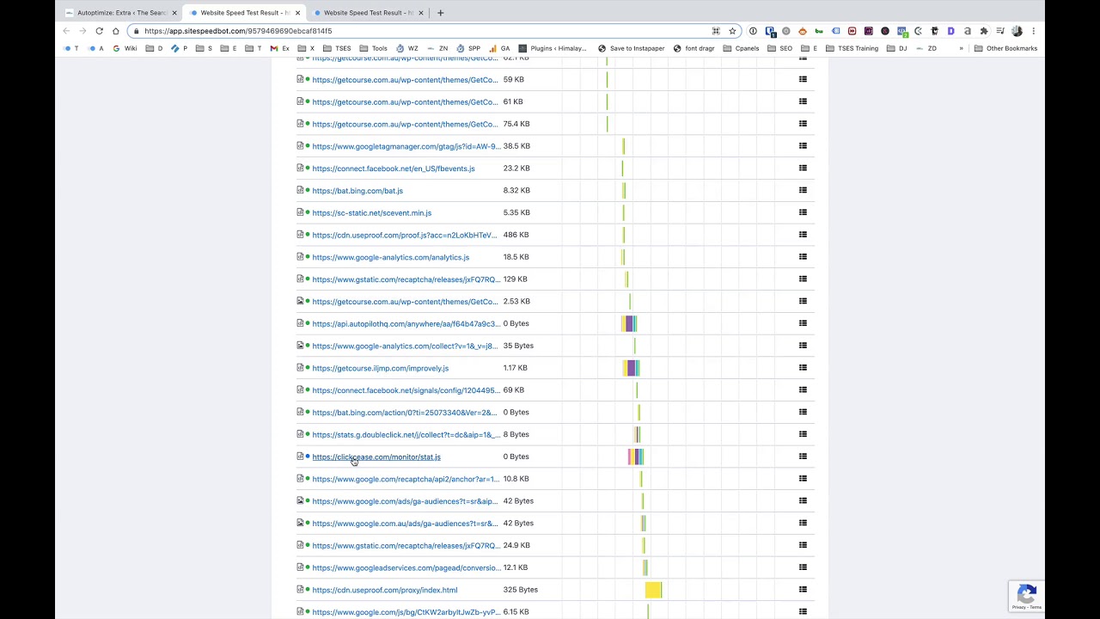Image resolution: width=1100 pixels, height=619 pixels.
Task: Expand details for the 75.4 KB getcourse theme row
Action: (803, 124)
